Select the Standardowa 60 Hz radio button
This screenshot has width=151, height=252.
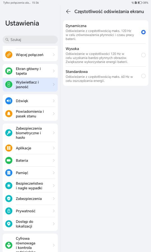pyautogui.click(x=143, y=76)
